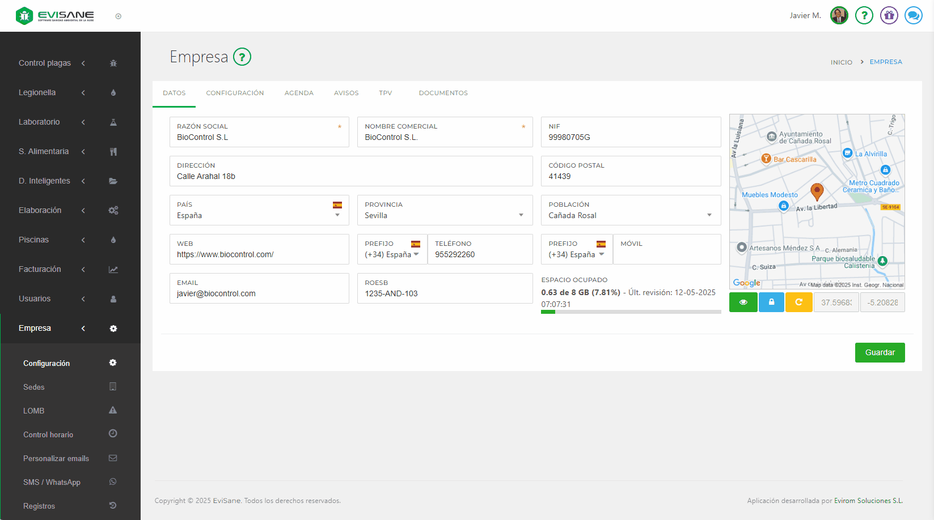
Task: Switch to the Avisos tab
Action: (346, 93)
